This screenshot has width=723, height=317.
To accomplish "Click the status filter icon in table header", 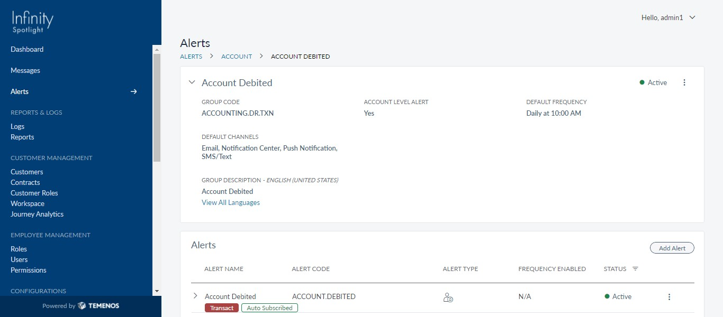I will coord(635,269).
